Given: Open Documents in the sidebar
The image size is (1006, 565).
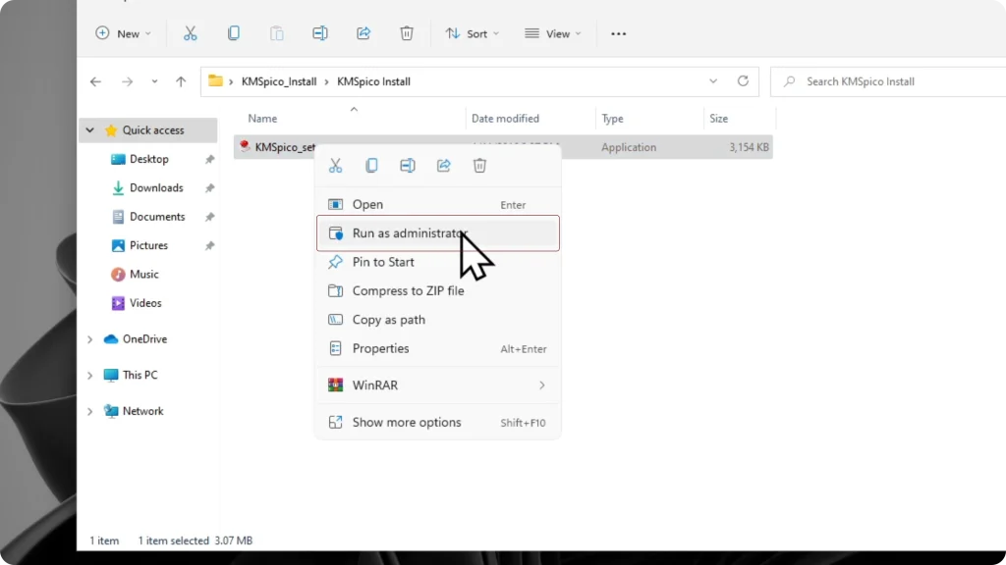Looking at the screenshot, I should [157, 217].
